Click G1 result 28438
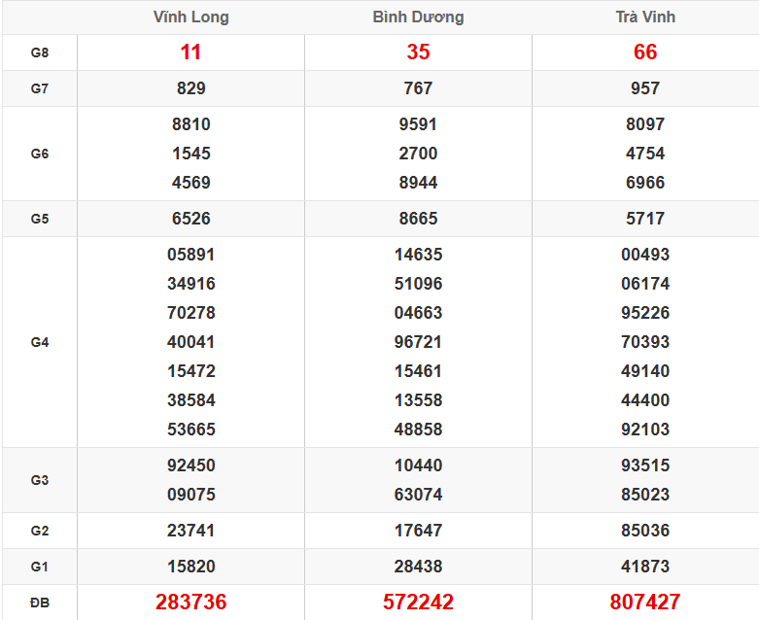 [418, 567]
